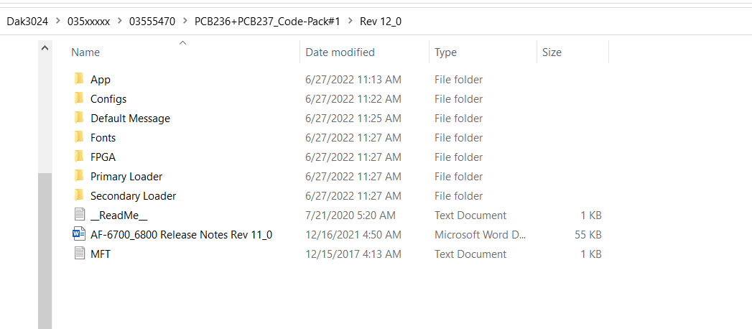The width and height of the screenshot is (752, 329).
Task: Expand breadcrumb chevron after Dak3024
Action: click(58, 22)
